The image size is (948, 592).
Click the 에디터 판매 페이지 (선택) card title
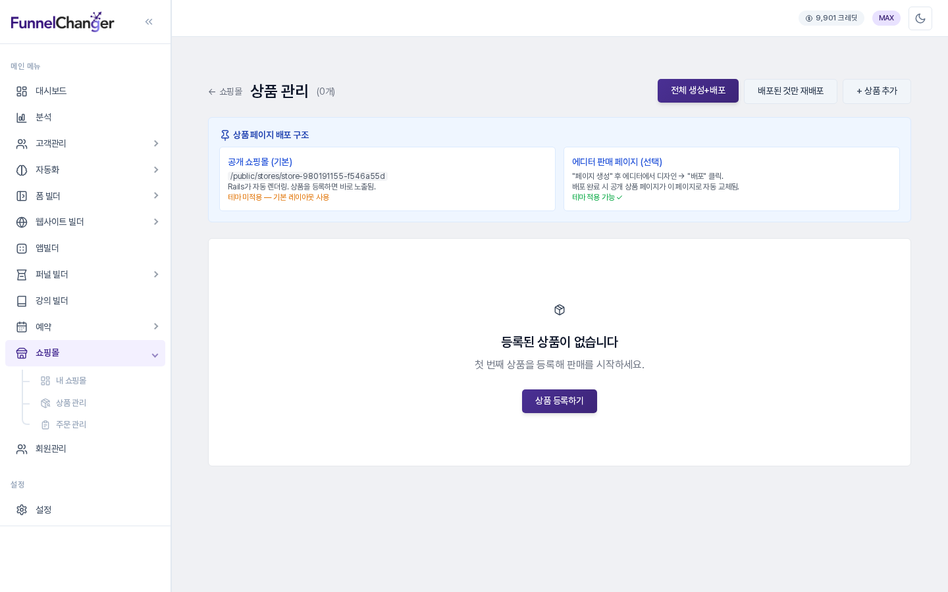pyautogui.click(x=617, y=162)
